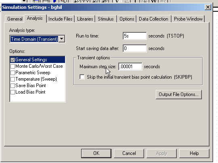
Task: Open Help for simulation settings
Action: click(x=194, y=153)
